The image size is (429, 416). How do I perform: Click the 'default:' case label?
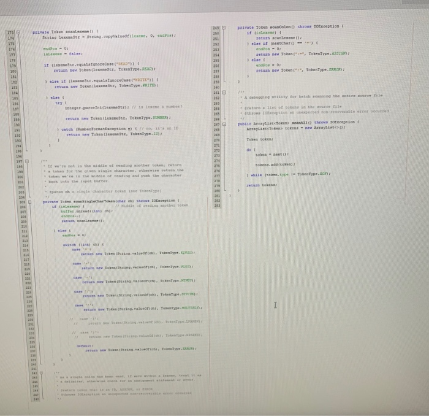point(85,346)
